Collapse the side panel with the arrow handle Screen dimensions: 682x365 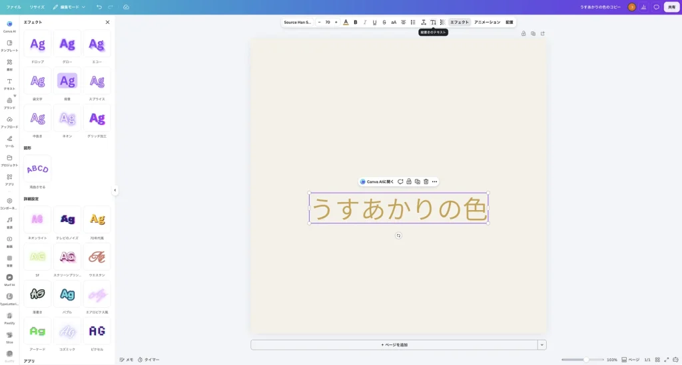coord(115,190)
